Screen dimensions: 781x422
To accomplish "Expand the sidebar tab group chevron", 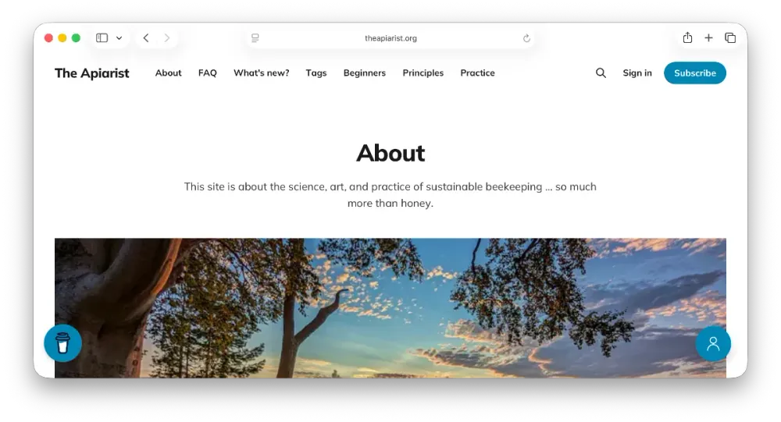I will click(119, 37).
